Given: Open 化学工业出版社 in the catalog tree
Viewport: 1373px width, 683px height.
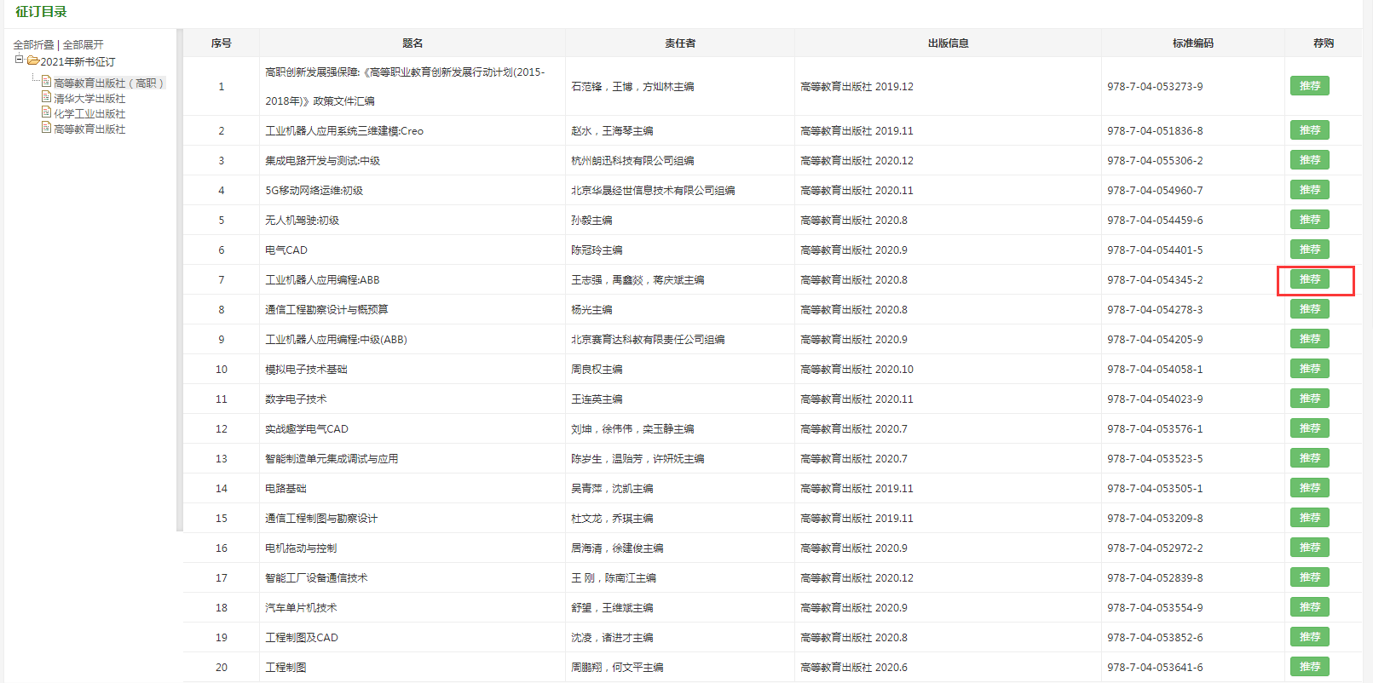Looking at the screenshot, I should point(89,114).
